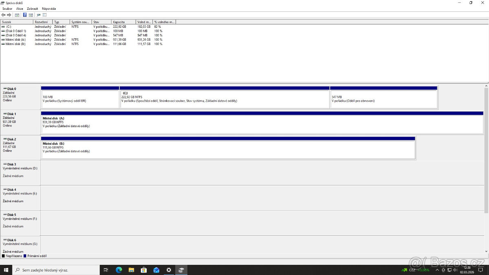Launch Microsoft Store from the taskbar

[x=143, y=270]
